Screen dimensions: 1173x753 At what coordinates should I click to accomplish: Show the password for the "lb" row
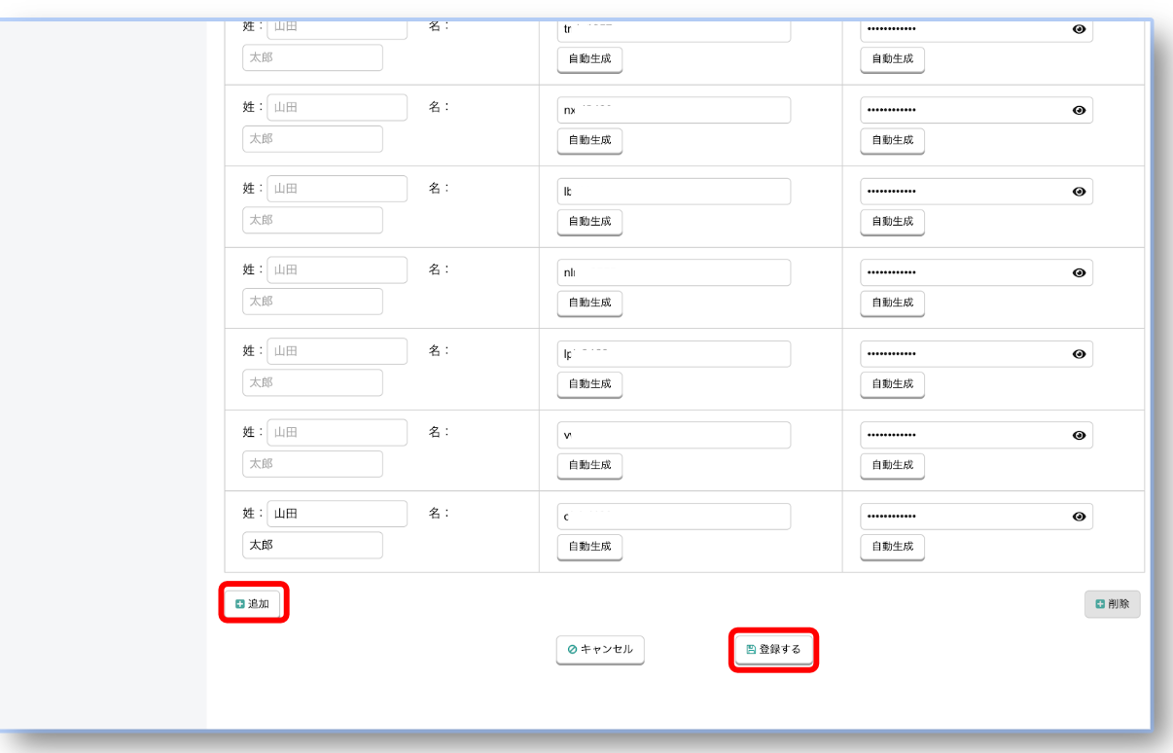tap(1078, 192)
